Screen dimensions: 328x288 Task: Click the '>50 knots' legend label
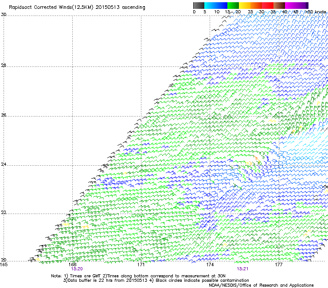click(315, 12)
